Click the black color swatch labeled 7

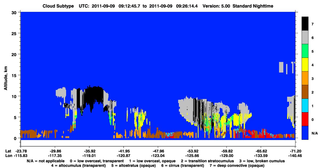pos(305,24)
